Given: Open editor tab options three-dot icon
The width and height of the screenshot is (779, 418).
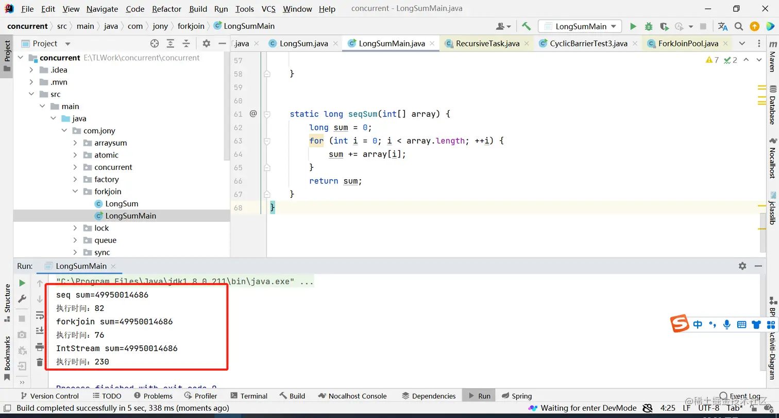Looking at the screenshot, I should pos(759,43).
